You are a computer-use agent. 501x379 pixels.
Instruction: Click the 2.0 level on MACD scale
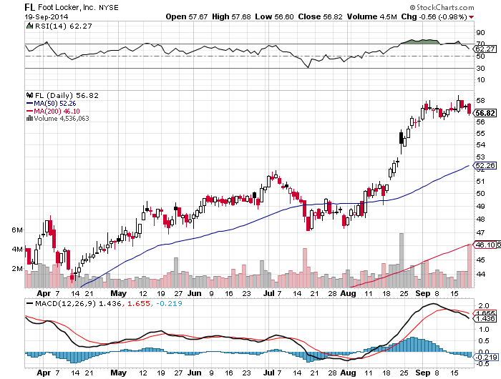484,306
